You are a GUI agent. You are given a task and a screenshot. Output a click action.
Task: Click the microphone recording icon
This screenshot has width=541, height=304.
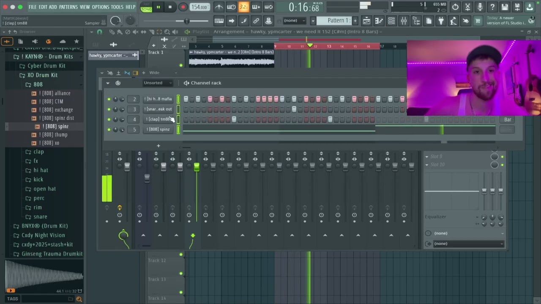480,7
